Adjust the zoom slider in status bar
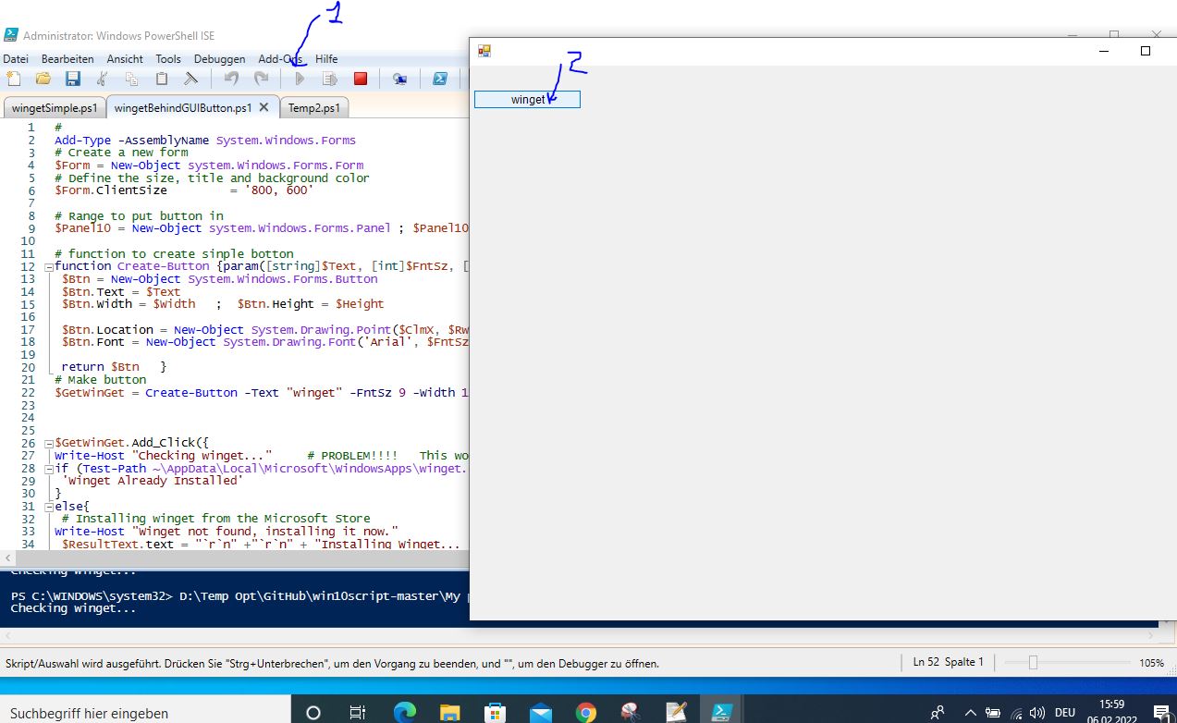1177x723 pixels. [x=1034, y=662]
